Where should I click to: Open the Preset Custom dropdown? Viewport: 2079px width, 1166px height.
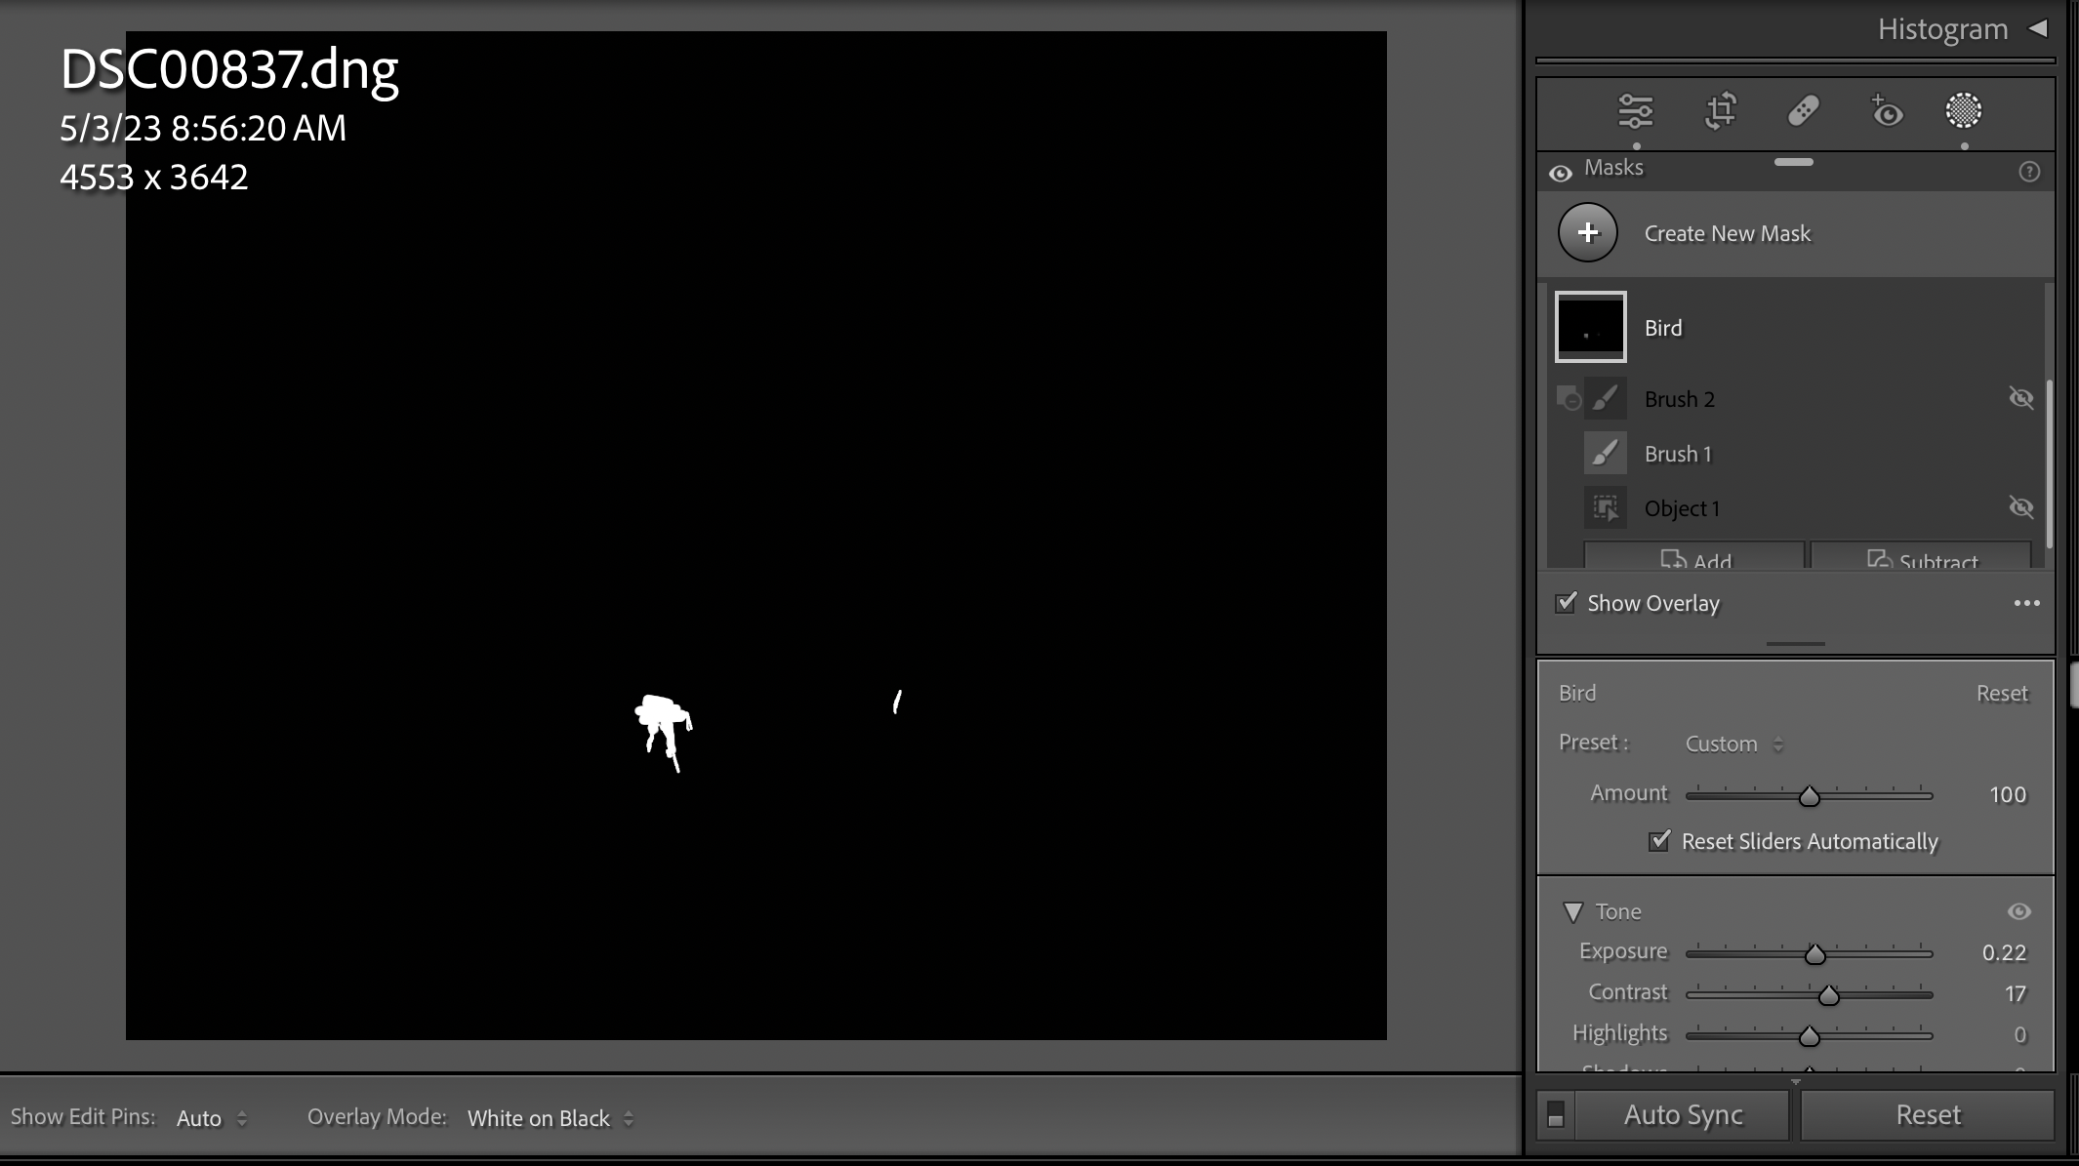click(x=1732, y=743)
